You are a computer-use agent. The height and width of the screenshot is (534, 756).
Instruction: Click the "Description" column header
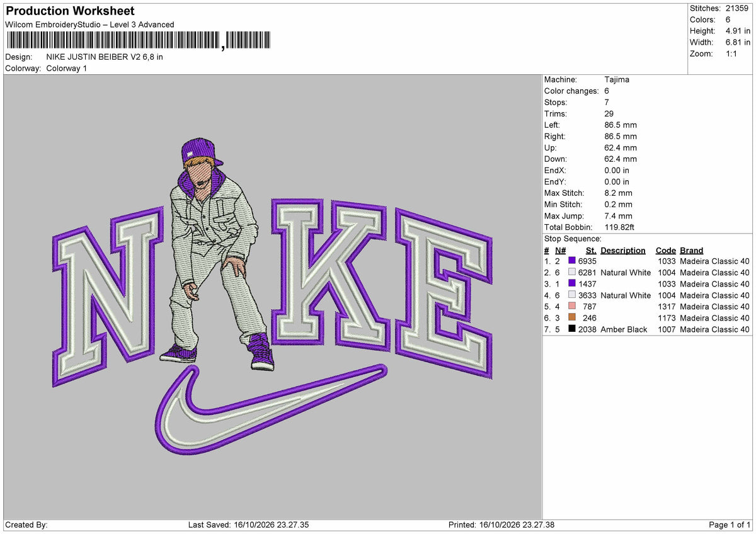coord(623,250)
